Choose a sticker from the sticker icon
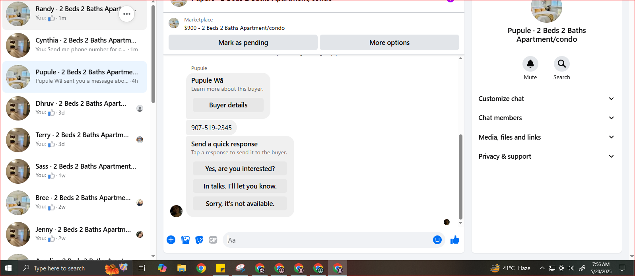Viewport: 635px width, 276px height. [199, 240]
